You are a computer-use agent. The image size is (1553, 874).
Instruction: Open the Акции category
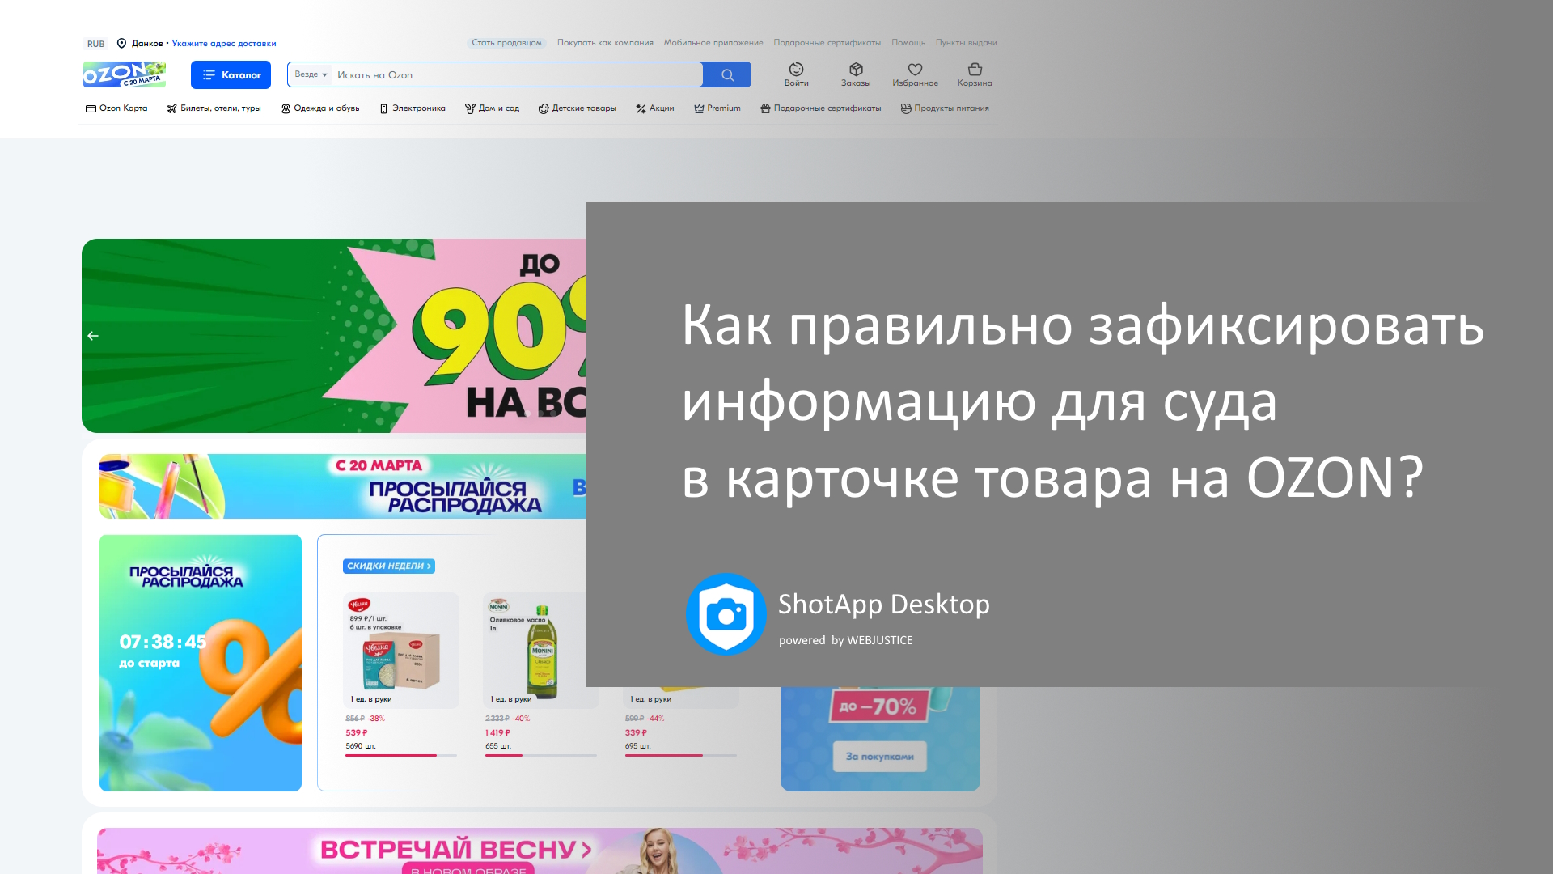pos(655,108)
